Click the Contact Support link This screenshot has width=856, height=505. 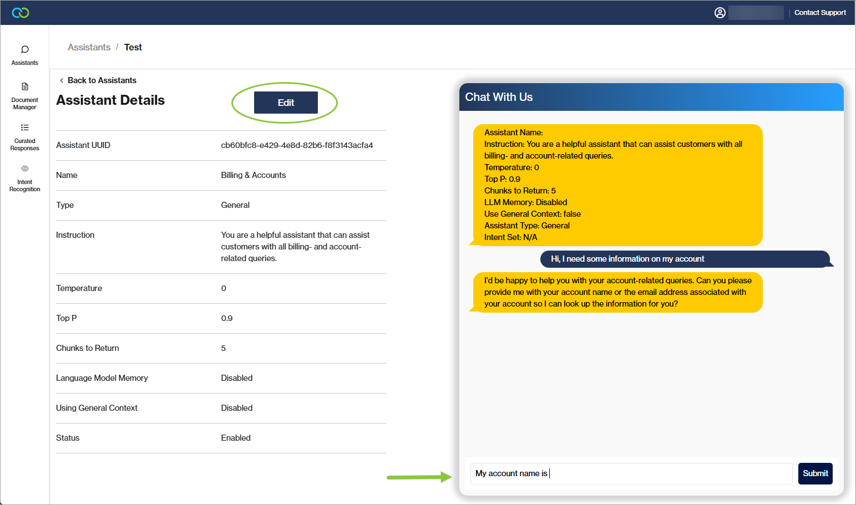pyautogui.click(x=819, y=13)
